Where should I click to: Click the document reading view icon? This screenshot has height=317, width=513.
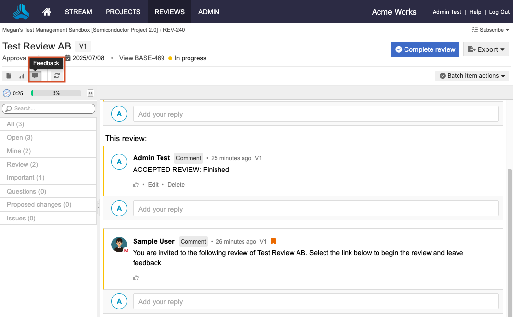pyautogui.click(x=9, y=76)
